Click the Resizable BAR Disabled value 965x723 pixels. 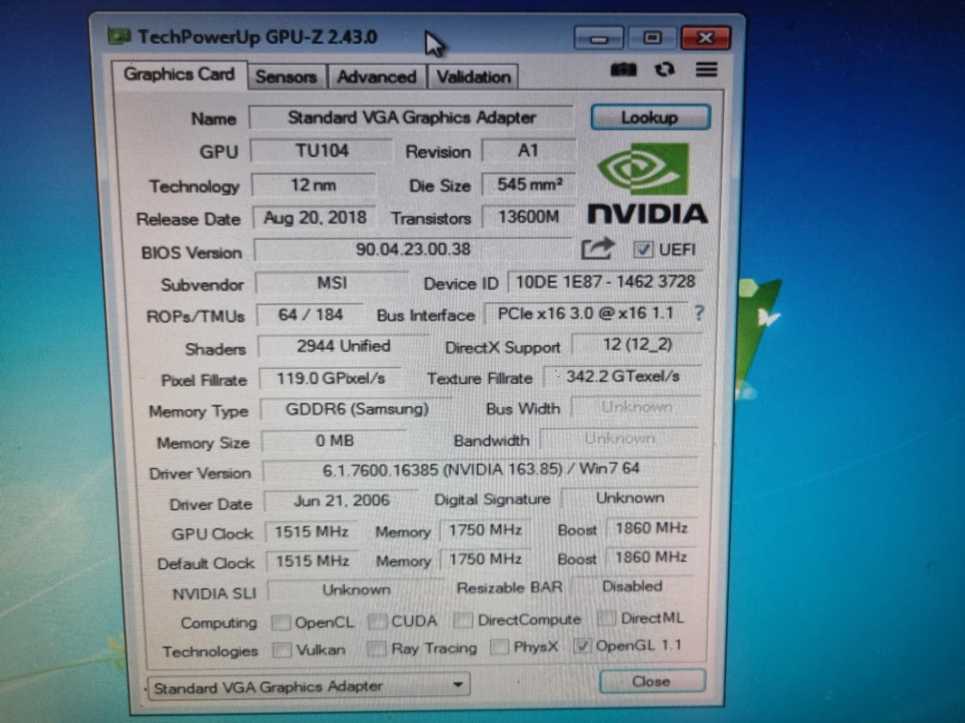coord(632,586)
